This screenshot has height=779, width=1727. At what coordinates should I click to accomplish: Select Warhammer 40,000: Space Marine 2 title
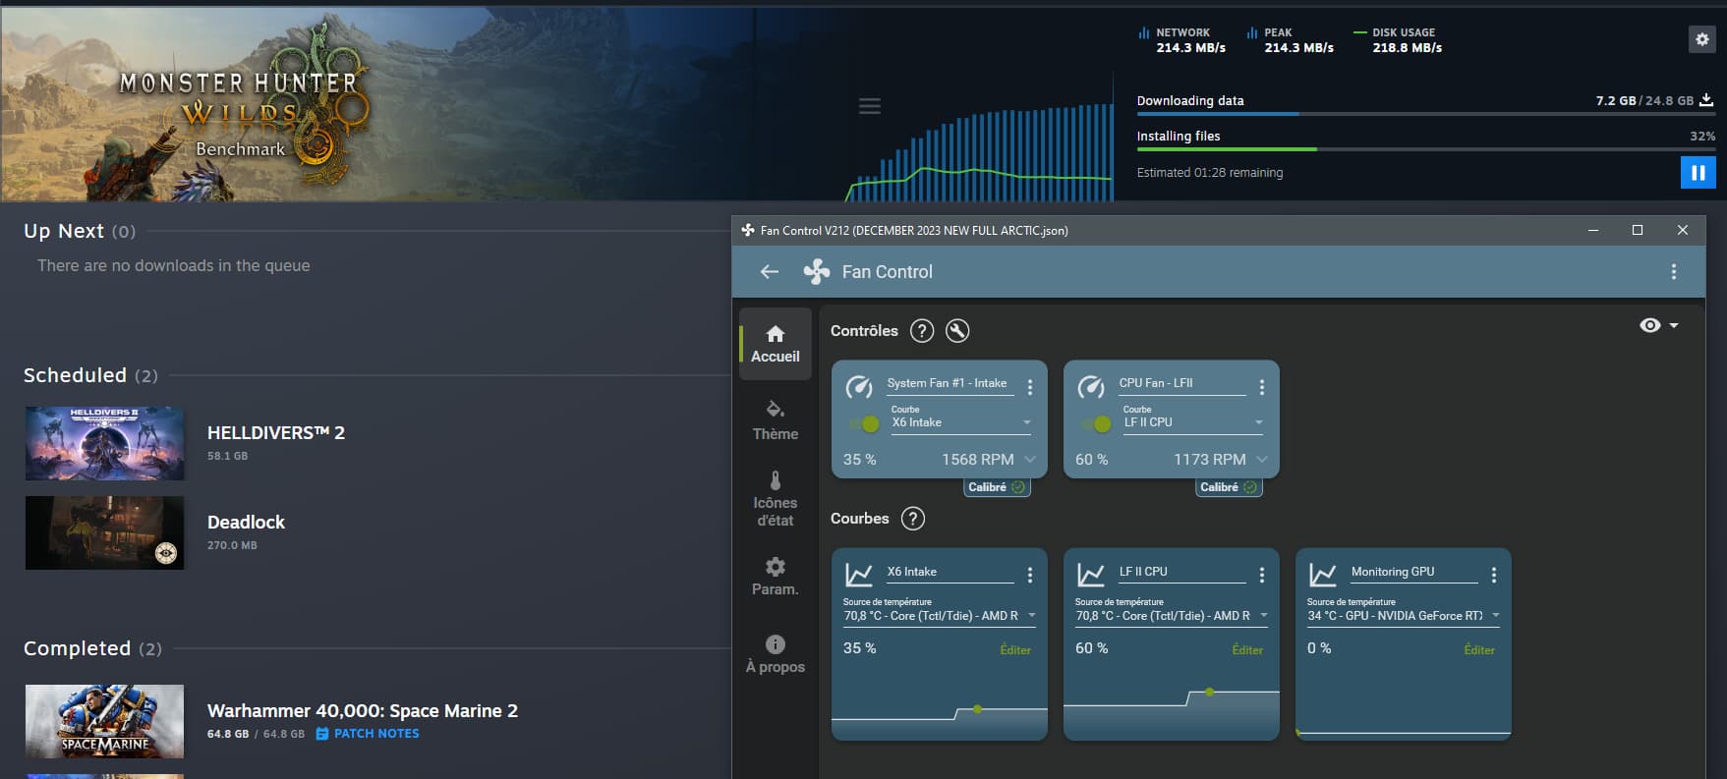(x=363, y=710)
